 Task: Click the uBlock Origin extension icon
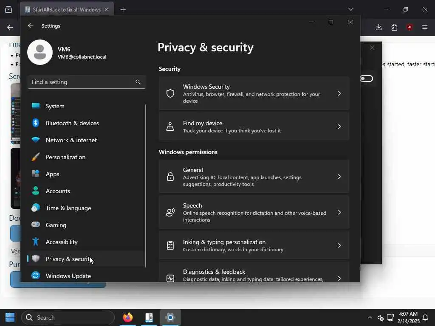coord(410,27)
